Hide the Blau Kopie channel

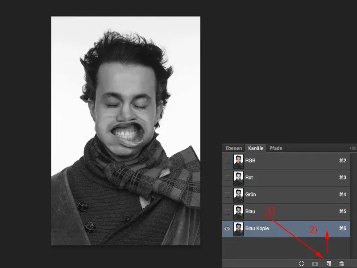click(227, 229)
